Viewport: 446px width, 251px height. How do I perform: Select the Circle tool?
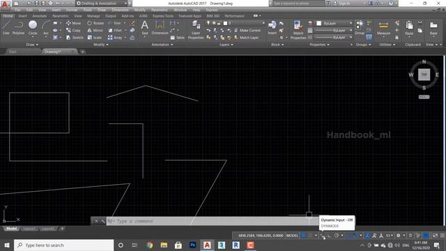pos(33,28)
